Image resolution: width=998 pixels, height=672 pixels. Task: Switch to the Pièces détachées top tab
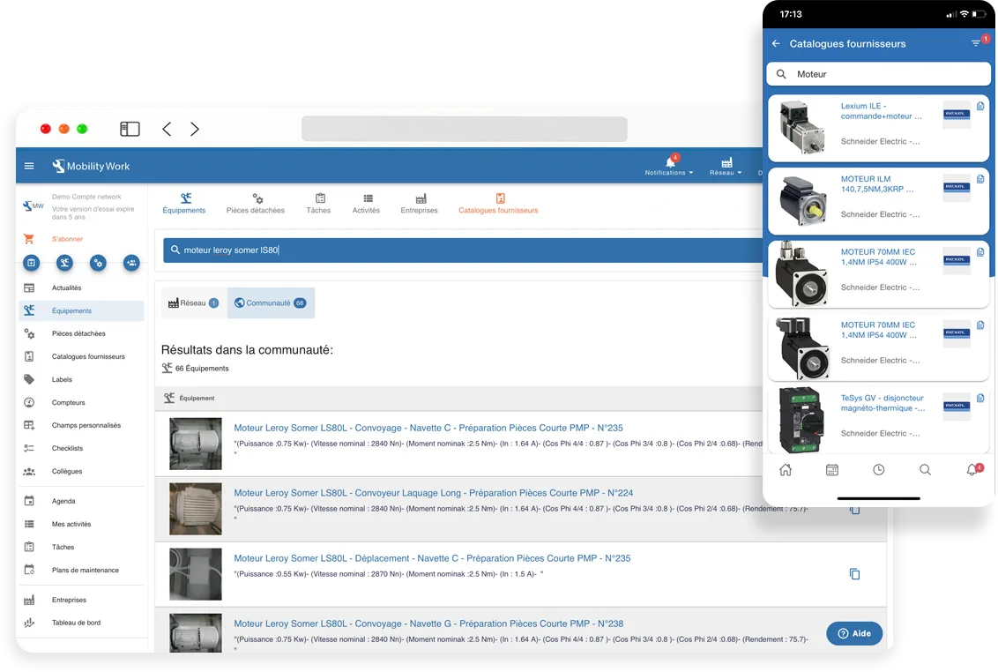[x=255, y=203]
